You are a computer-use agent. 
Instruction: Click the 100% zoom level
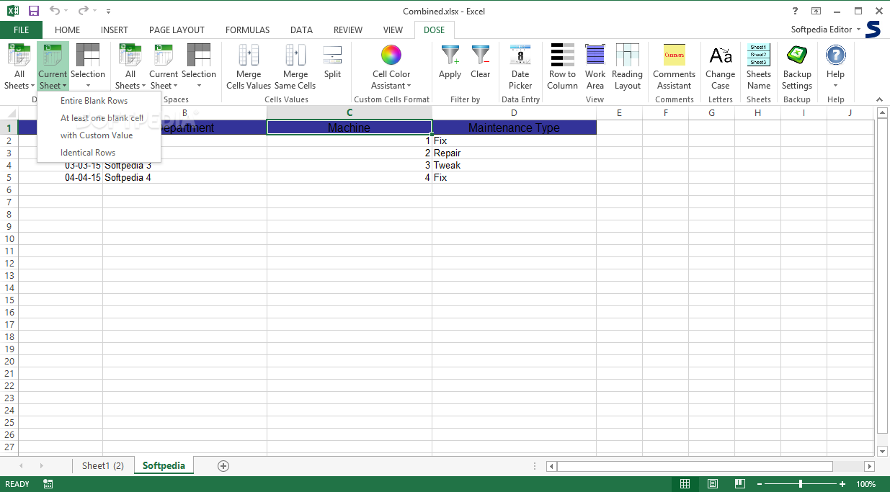pos(865,484)
